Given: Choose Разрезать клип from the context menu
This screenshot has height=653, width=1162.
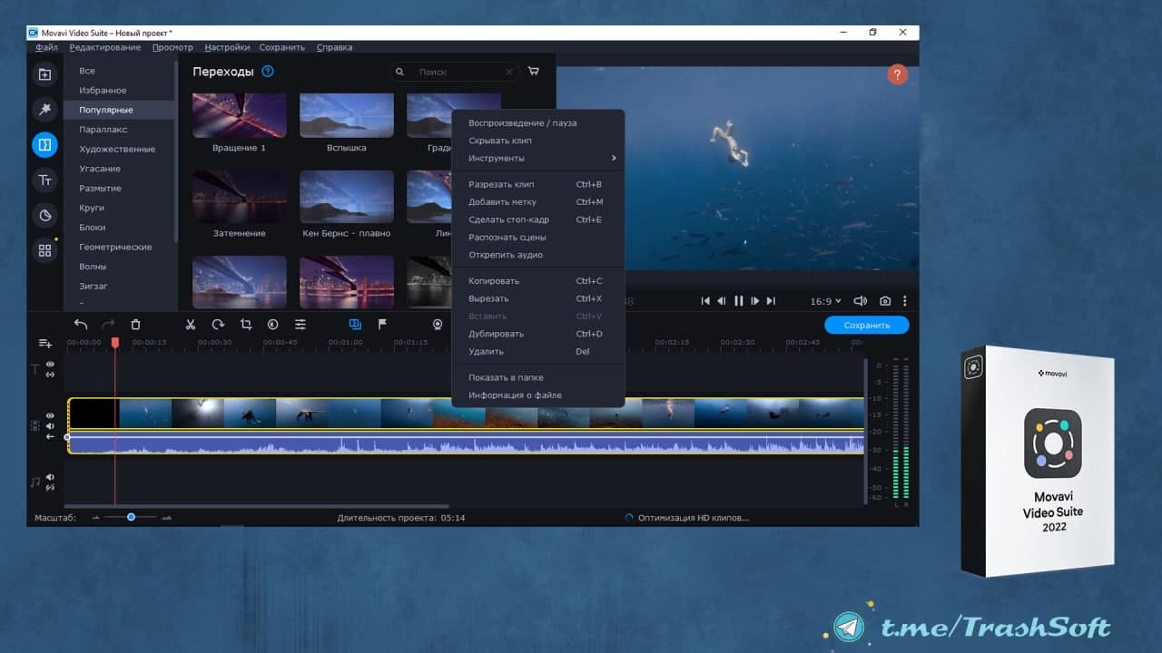Looking at the screenshot, I should point(501,185).
